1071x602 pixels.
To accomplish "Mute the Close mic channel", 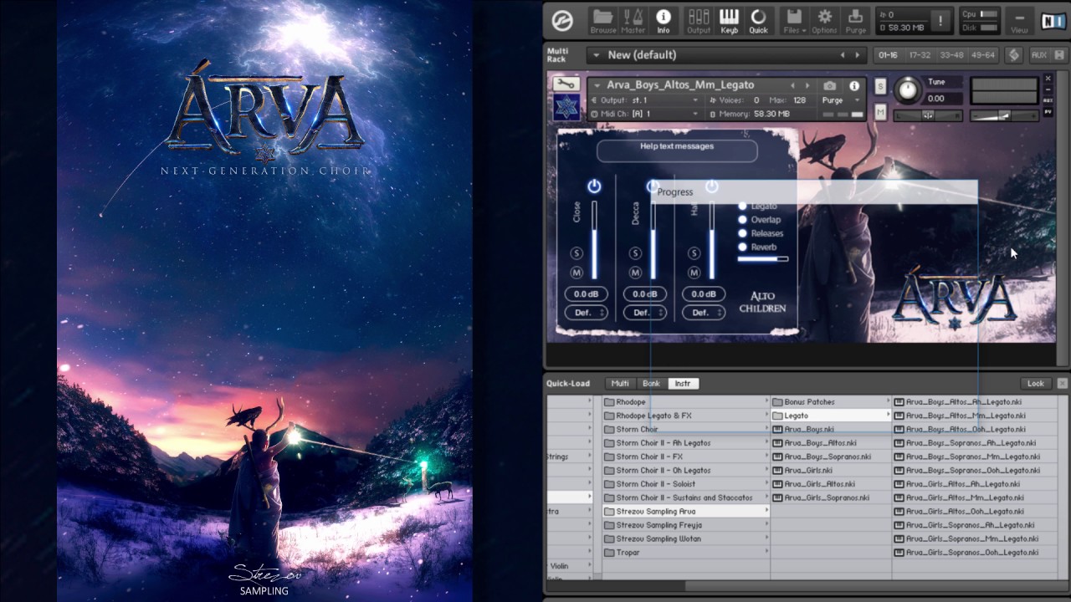I will 576,273.
